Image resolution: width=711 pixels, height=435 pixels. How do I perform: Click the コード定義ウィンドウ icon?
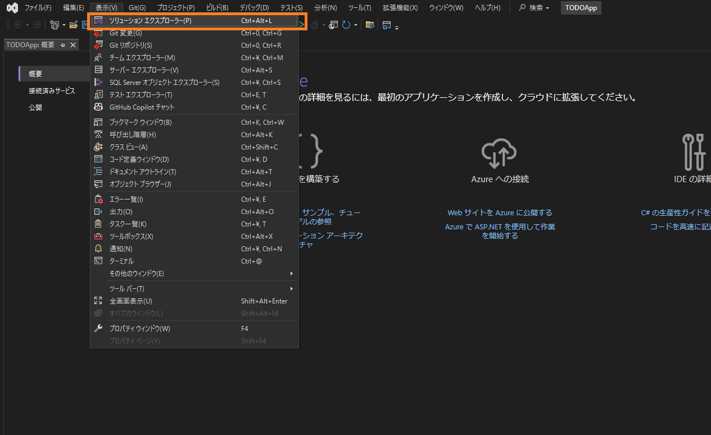[x=98, y=160]
